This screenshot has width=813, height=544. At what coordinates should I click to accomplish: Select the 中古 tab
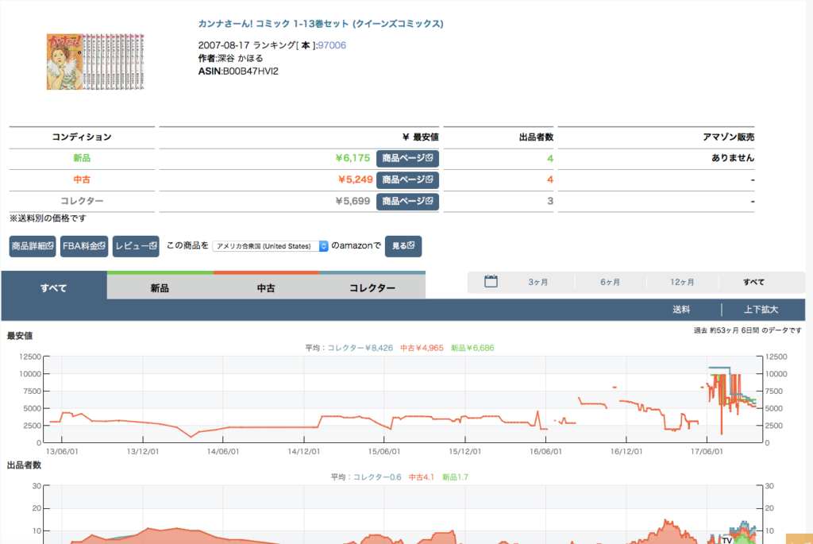[266, 287]
